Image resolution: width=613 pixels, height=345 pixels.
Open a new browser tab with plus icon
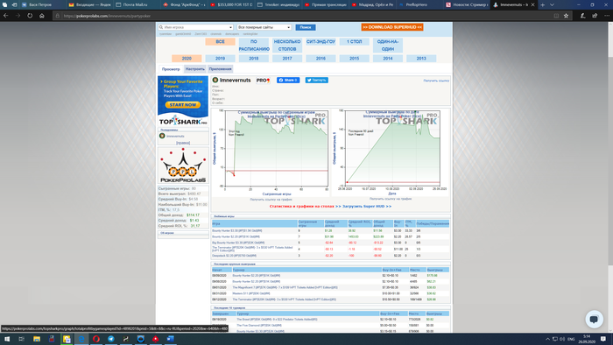tap(543, 4)
